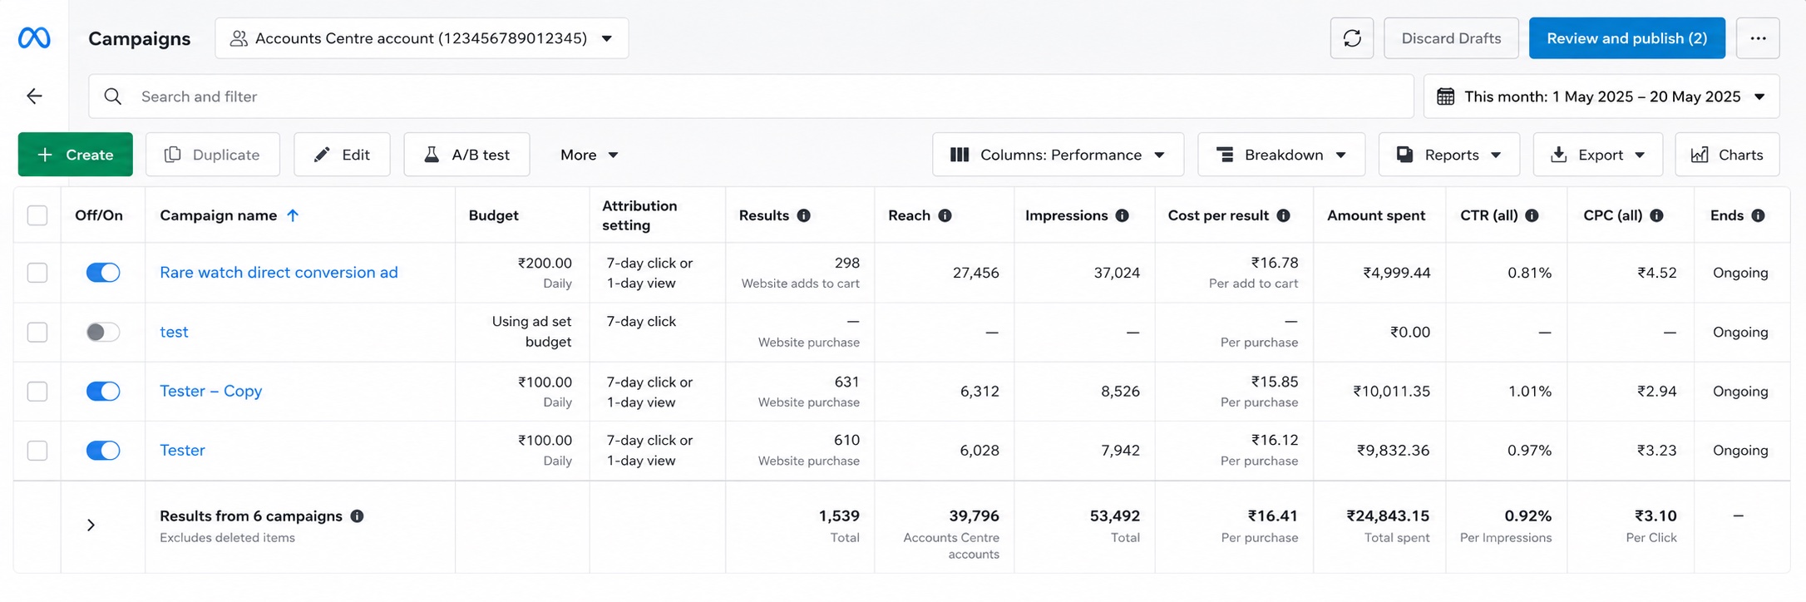
Task: Click the refresh icon button
Action: click(1352, 38)
